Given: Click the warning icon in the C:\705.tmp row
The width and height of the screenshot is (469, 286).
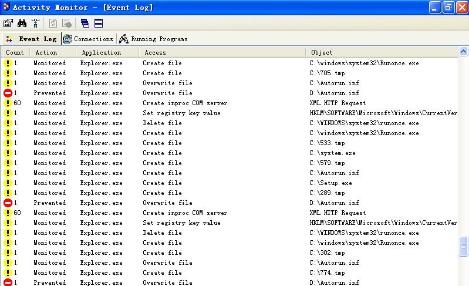Looking at the screenshot, I should click(8, 73).
